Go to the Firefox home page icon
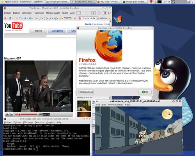 pos(105,13)
